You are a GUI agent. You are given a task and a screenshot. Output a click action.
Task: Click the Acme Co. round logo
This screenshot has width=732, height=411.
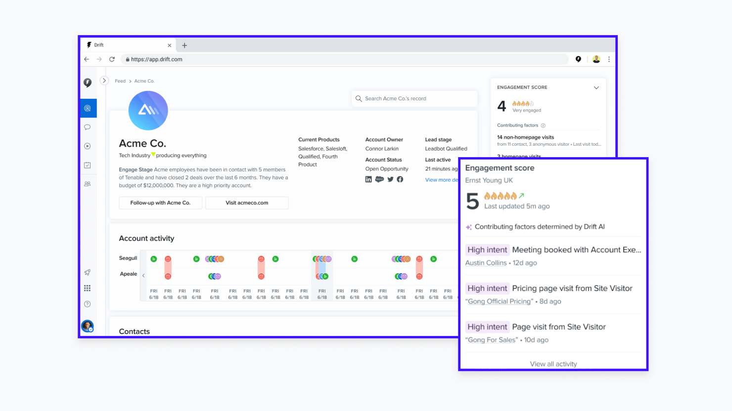coord(148,111)
